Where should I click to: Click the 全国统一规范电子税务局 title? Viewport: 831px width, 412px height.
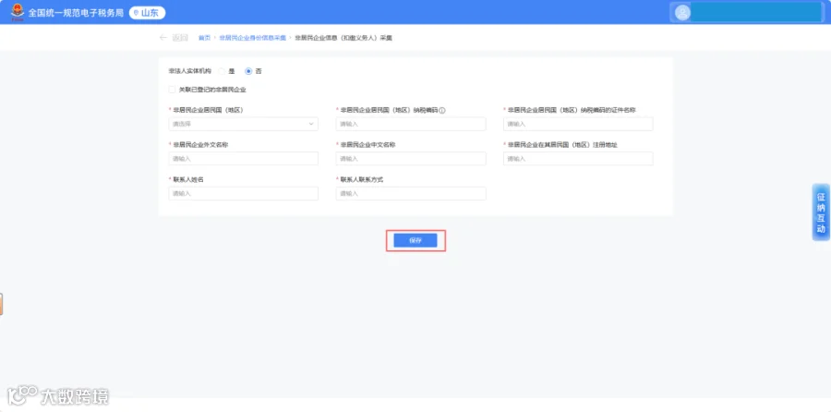tap(76, 13)
